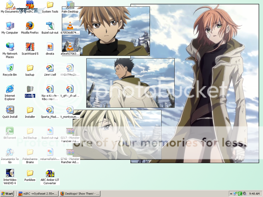Select the 0748 - Monster Rancher archive
This screenshot has width=263, height=197.
[70, 156]
